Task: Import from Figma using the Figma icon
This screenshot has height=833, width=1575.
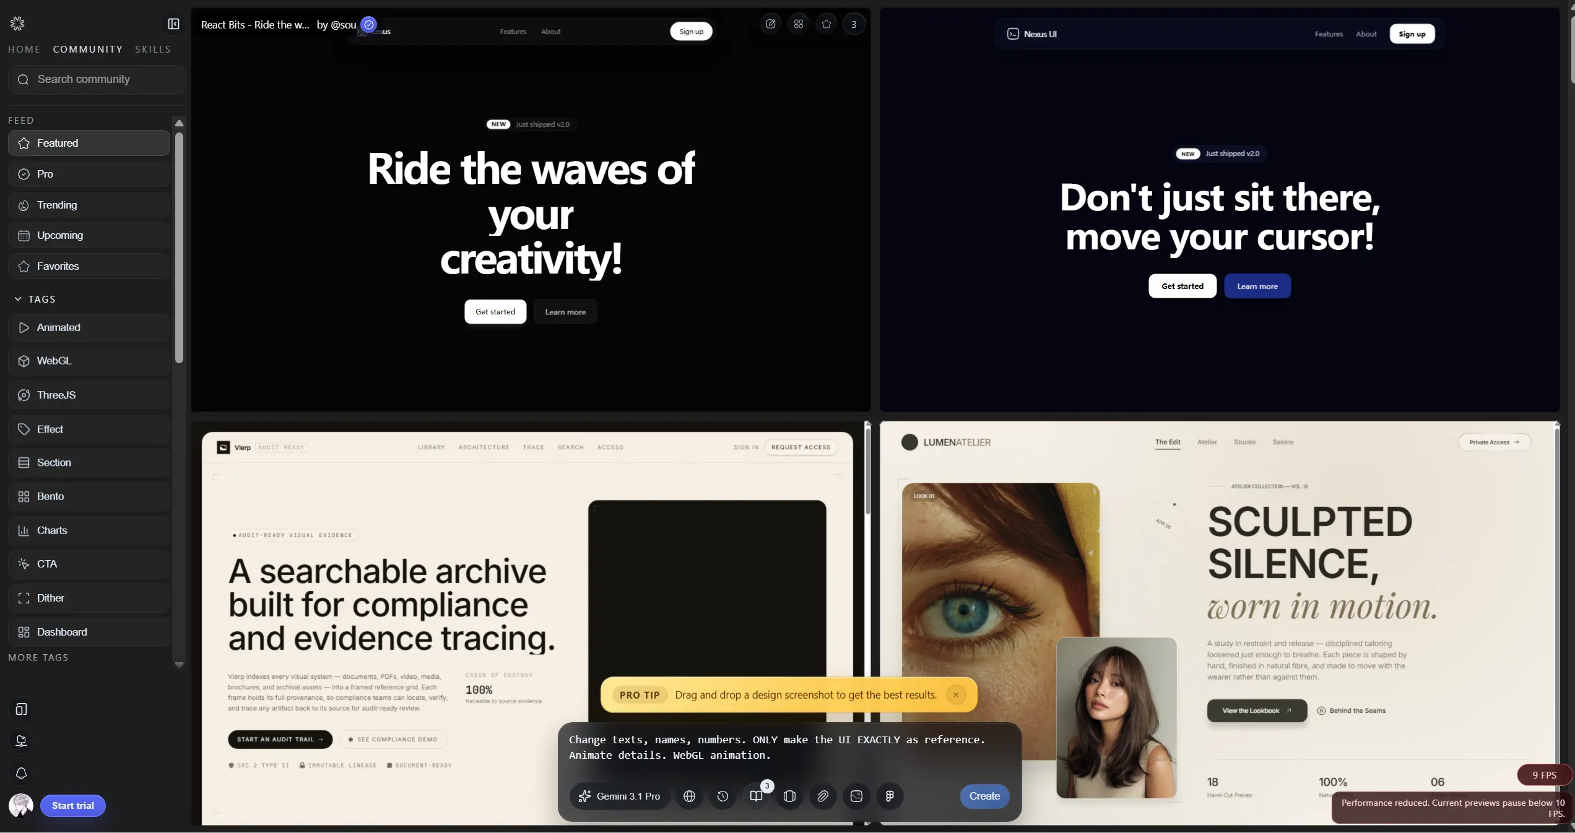Action: pyautogui.click(x=890, y=796)
